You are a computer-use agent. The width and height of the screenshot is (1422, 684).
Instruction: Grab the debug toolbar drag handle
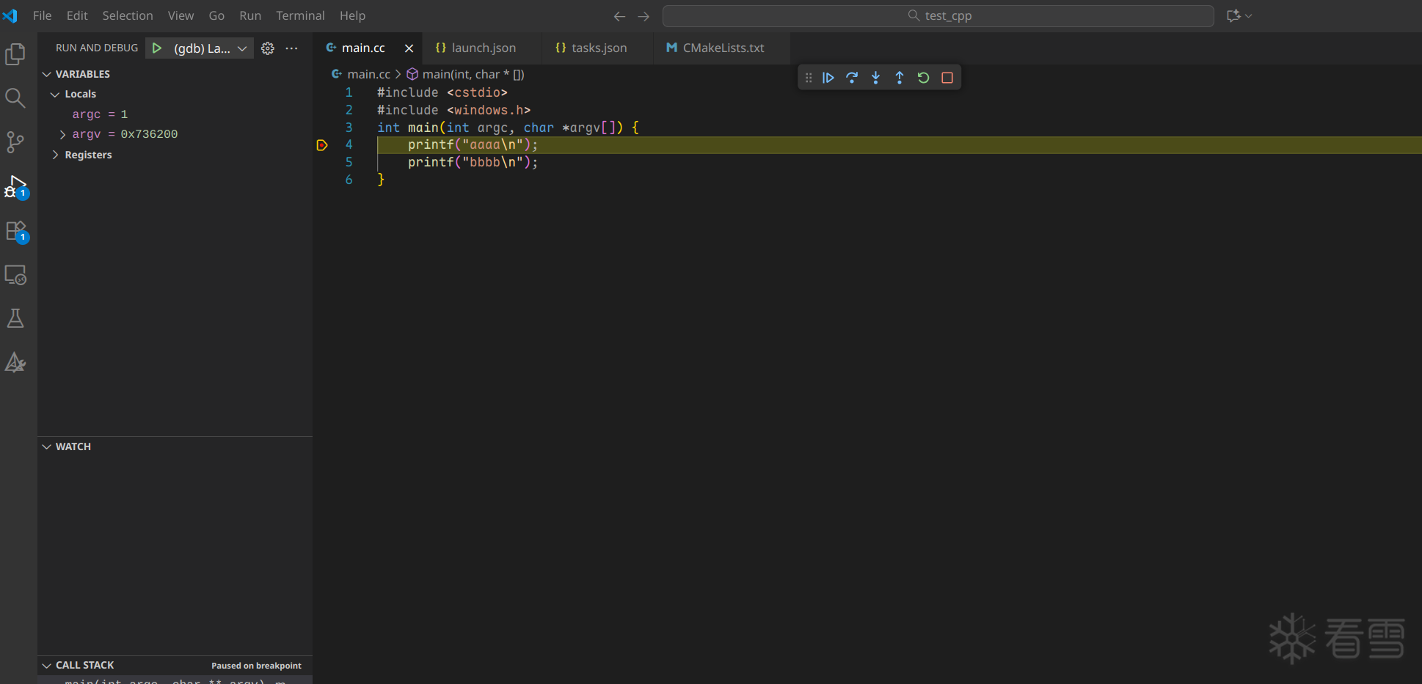click(x=809, y=78)
